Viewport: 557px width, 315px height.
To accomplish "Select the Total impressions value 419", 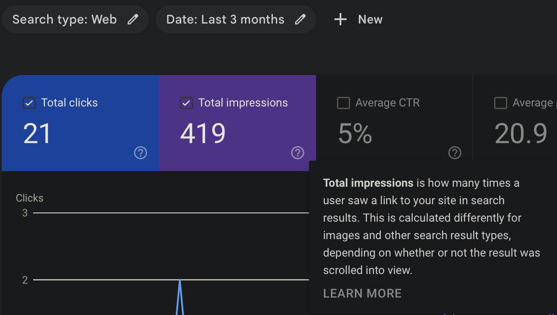I will pos(203,134).
